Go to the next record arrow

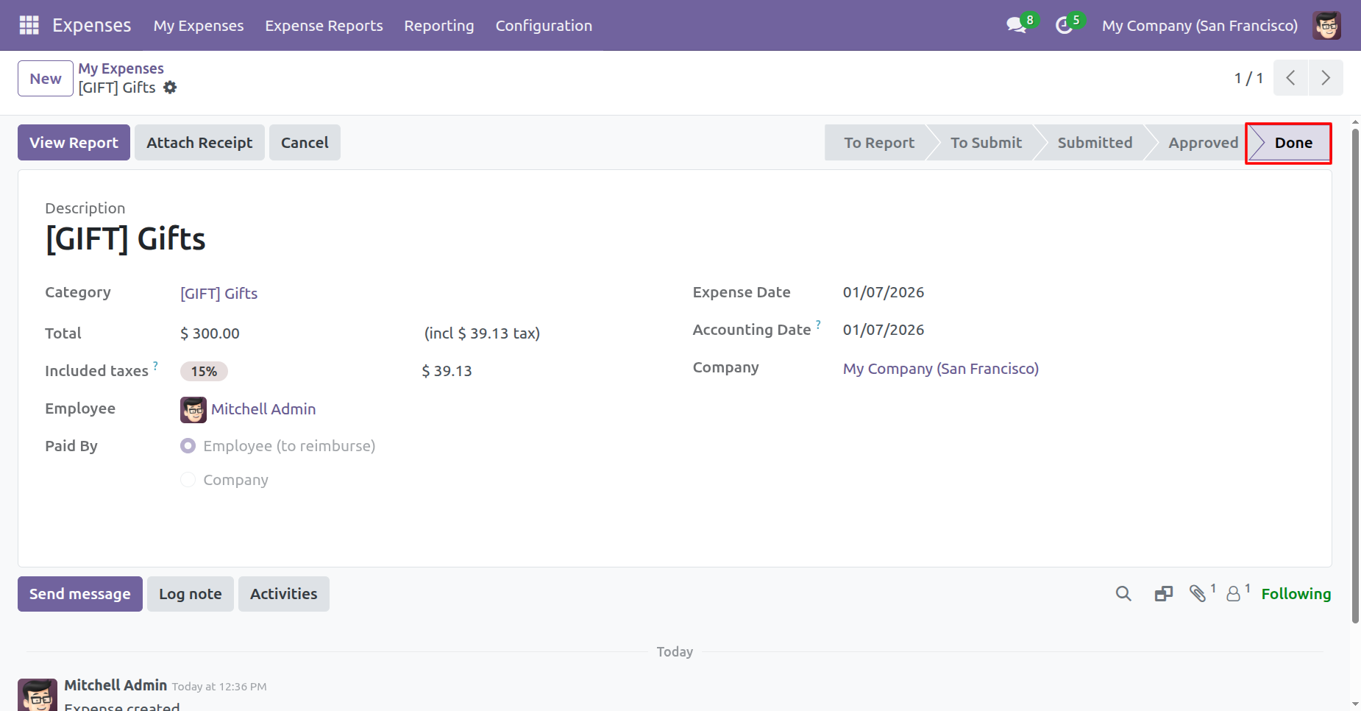click(1325, 78)
